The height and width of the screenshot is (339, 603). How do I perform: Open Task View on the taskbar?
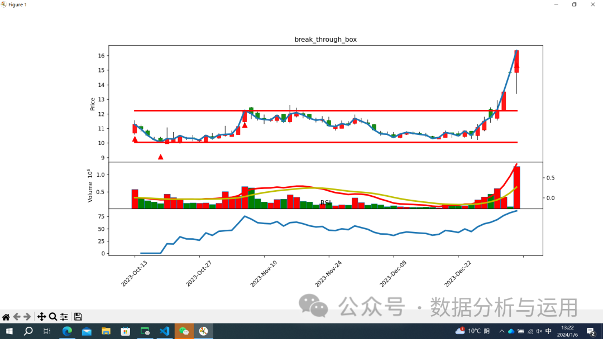click(47, 331)
